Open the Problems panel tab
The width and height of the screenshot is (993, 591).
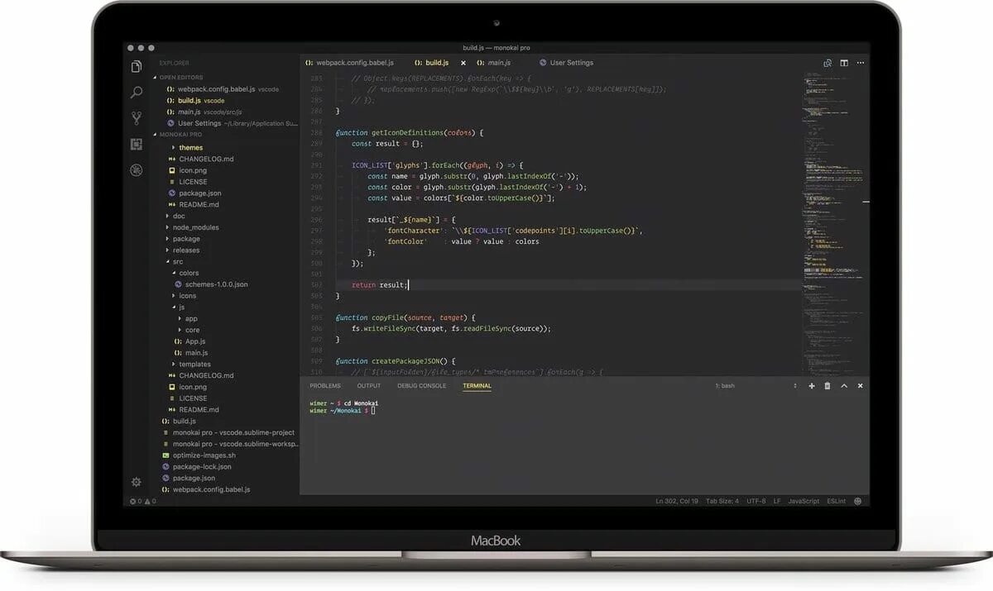[x=325, y=386]
